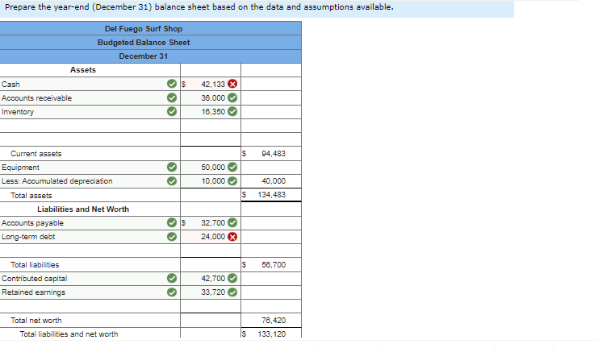Select the Contributed capital label cell

90,279
